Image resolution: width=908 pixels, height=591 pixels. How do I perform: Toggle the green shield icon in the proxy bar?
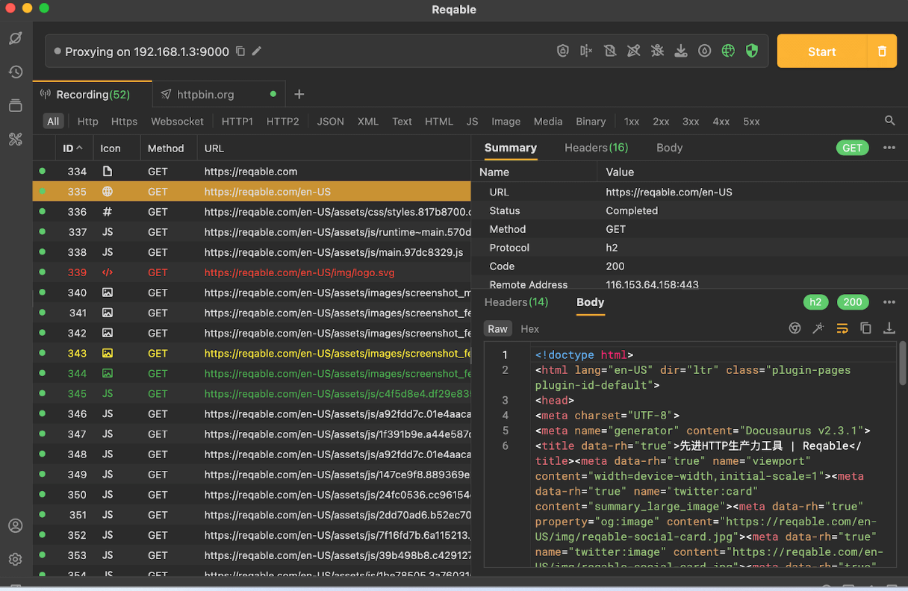tap(752, 51)
